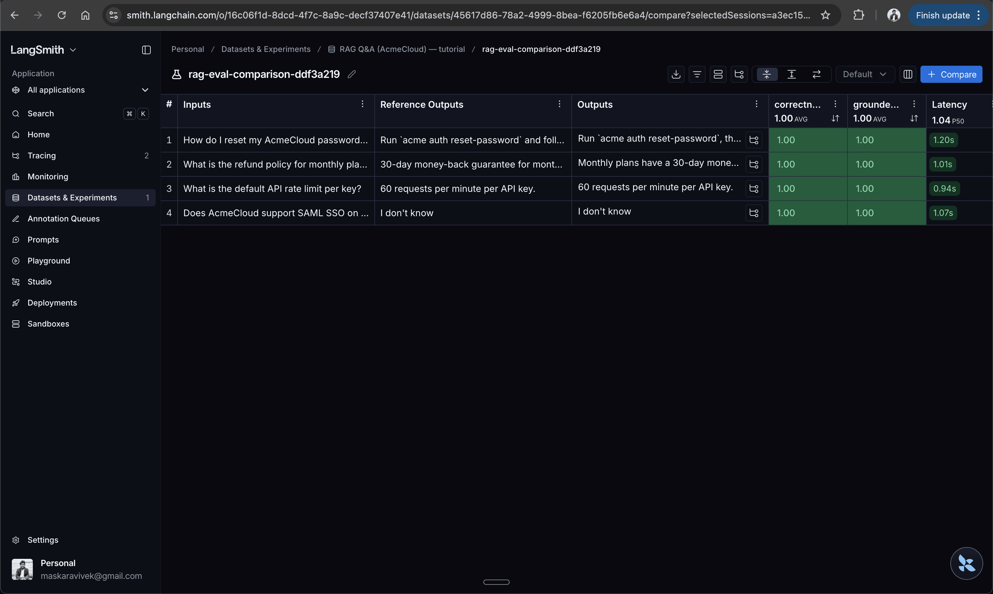
Task: Open the Tracing sidebar item
Action: pyautogui.click(x=42, y=156)
